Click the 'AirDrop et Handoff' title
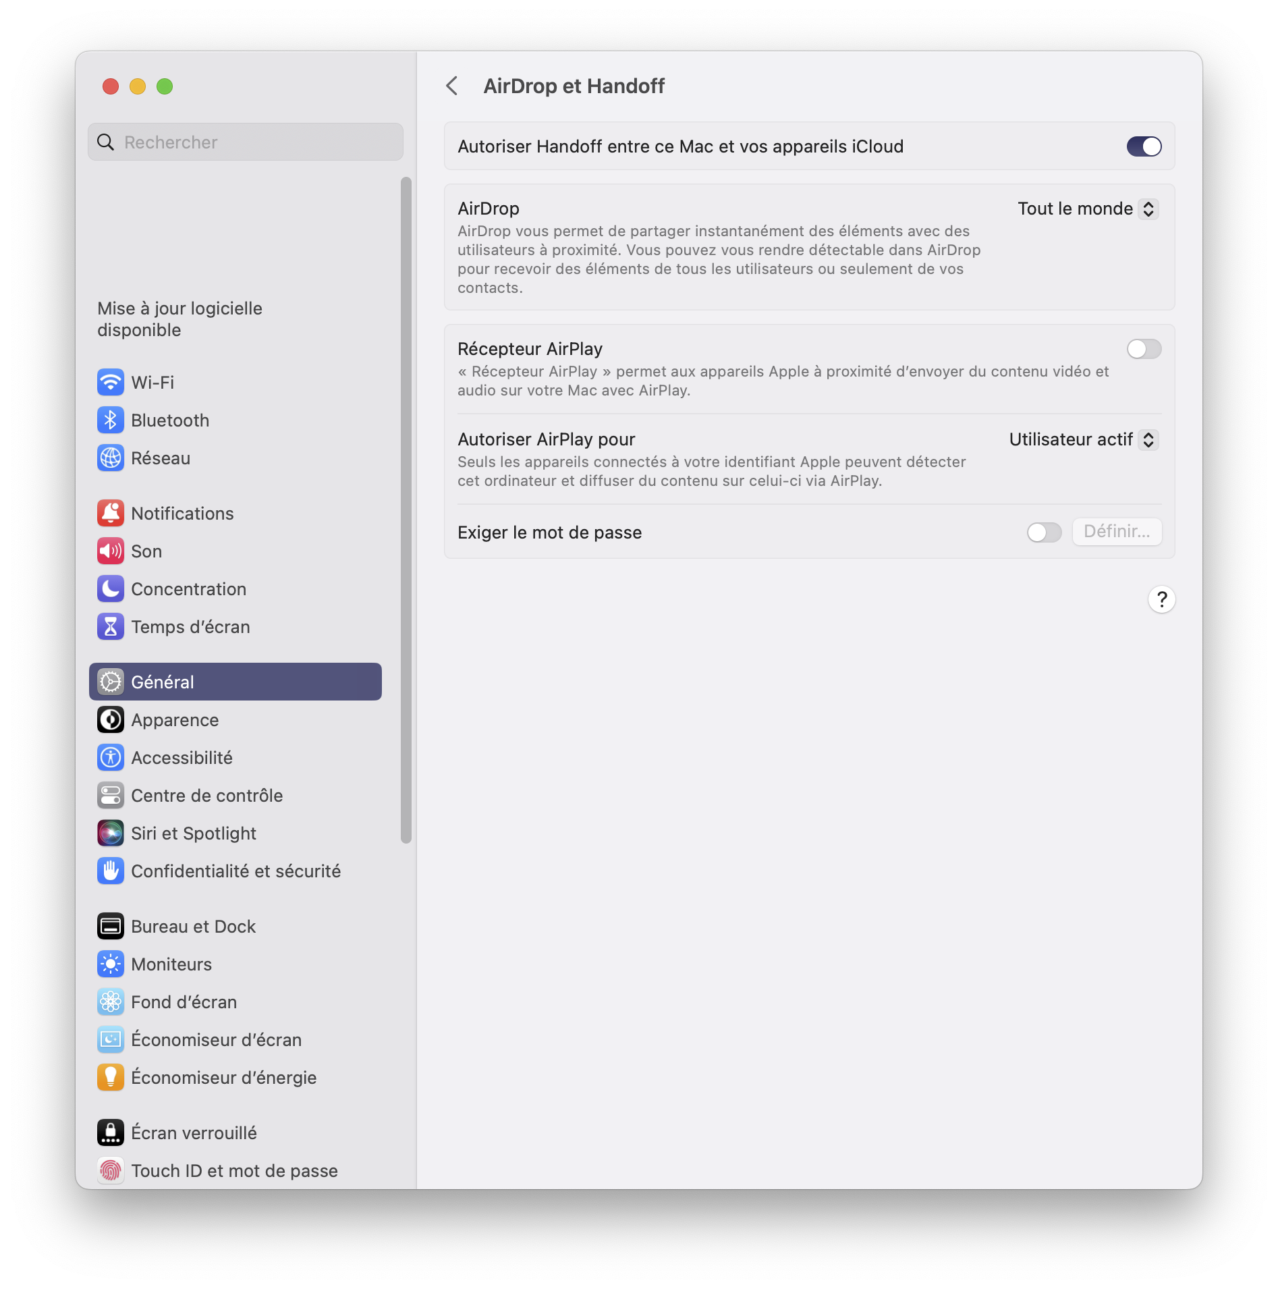 574,86
